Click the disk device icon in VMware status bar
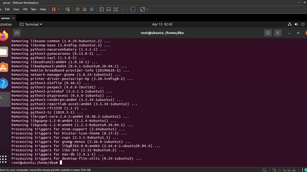Screen dimensions: 307x172 [x=264, y=170]
